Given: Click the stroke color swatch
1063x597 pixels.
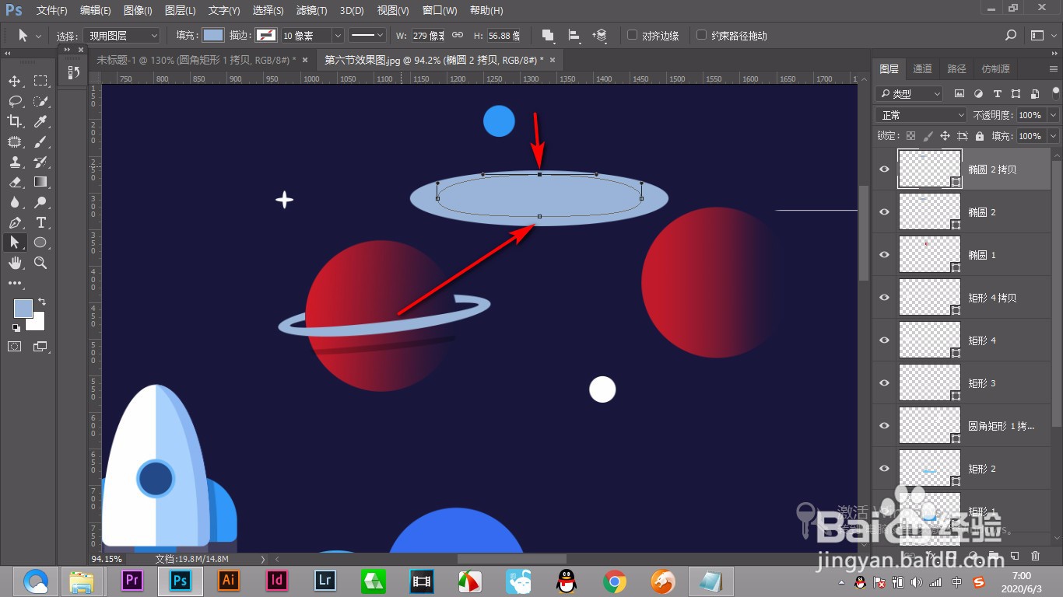Looking at the screenshot, I should coord(266,35).
